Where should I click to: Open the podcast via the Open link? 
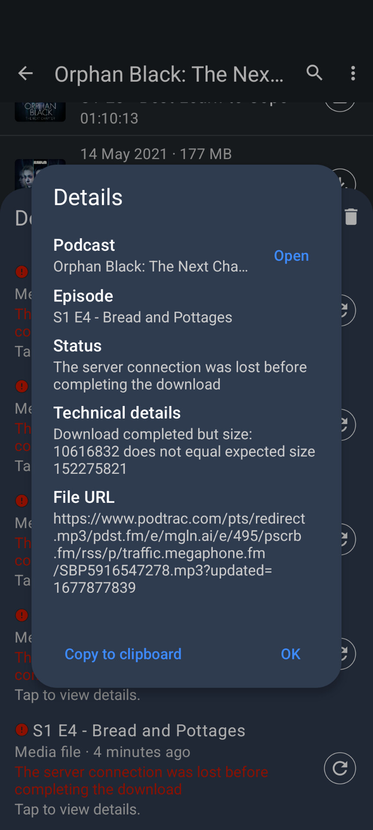[291, 256]
